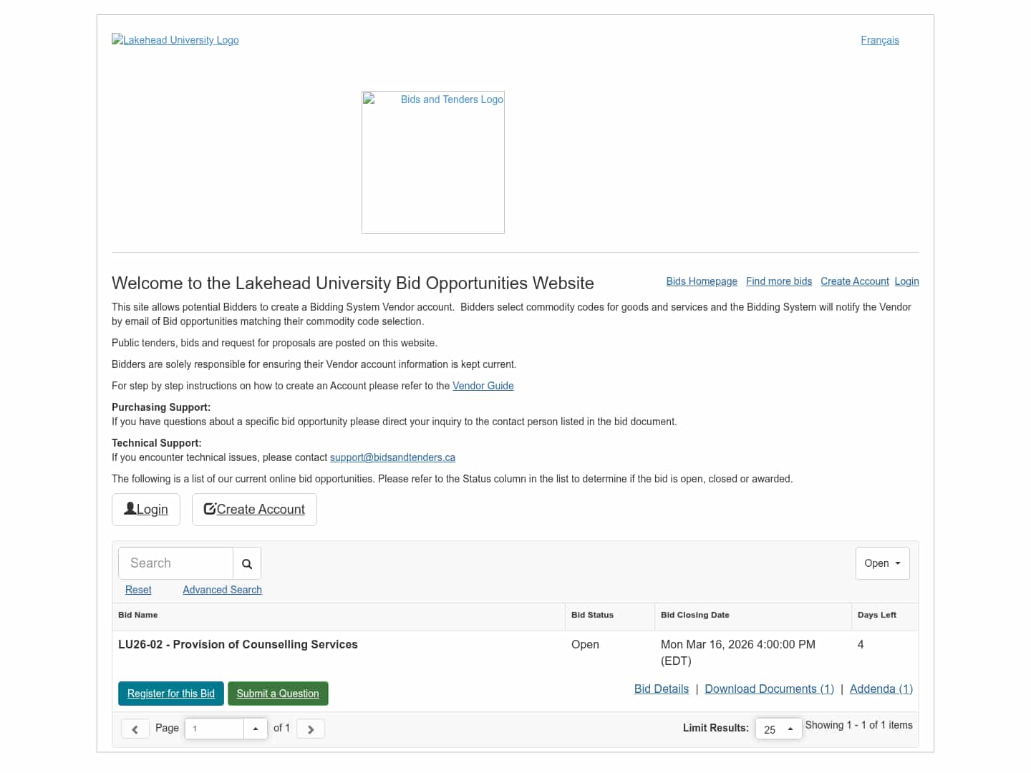Register for the Counselling Services bid

point(171,694)
